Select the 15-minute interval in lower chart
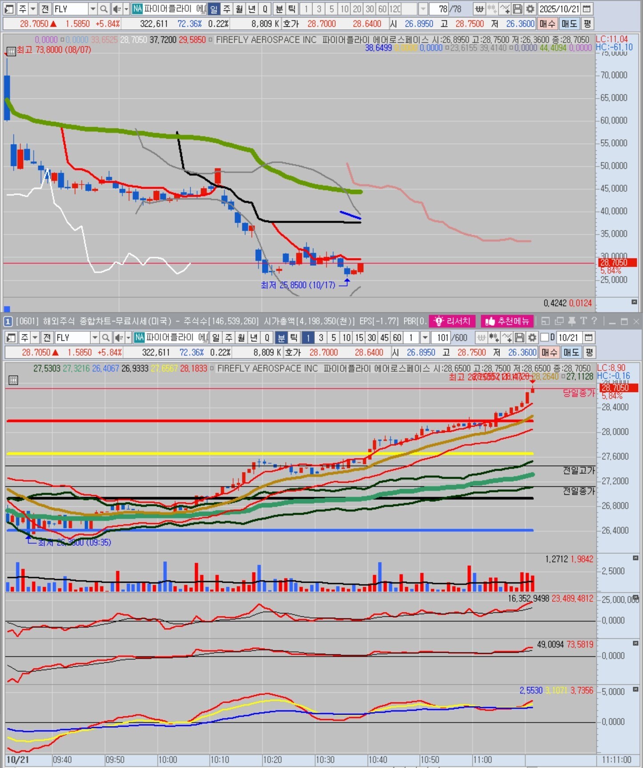 click(x=359, y=337)
